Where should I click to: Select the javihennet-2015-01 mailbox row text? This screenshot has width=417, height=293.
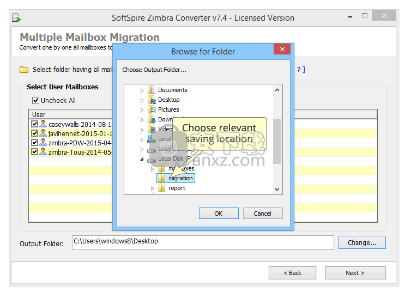[x=80, y=133]
